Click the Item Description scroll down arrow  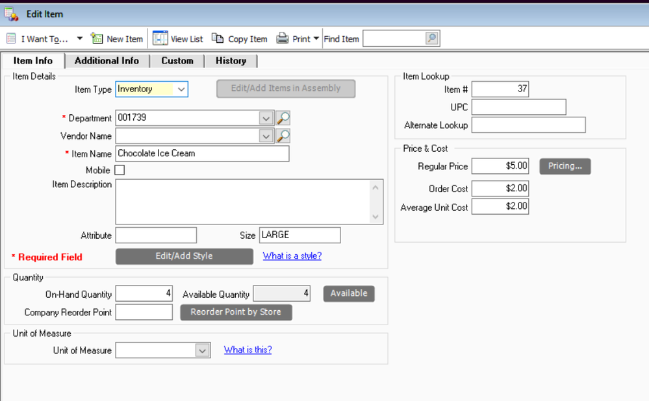[x=375, y=217]
